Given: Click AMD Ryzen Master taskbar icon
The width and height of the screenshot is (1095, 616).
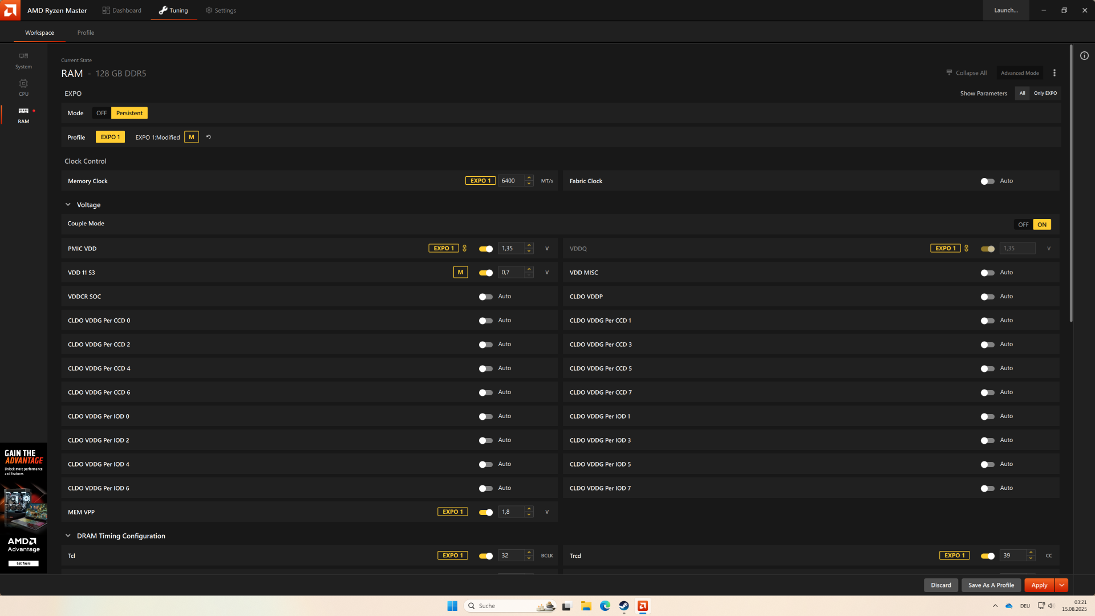Looking at the screenshot, I should pyautogui.click(x=643, y=606).
